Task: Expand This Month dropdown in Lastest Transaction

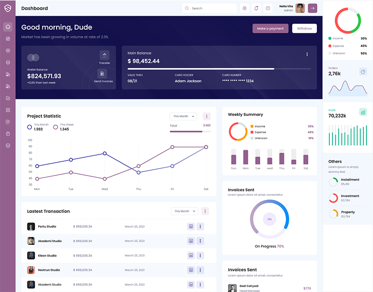Action: click(184, 211)
